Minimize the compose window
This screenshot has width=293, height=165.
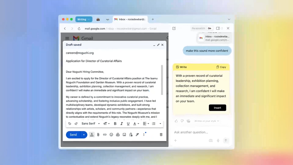154,45
